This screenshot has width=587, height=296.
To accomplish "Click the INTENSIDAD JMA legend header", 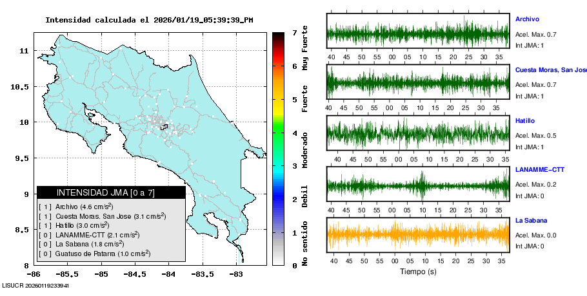I will pyautogui.click(x=111, y=192).
